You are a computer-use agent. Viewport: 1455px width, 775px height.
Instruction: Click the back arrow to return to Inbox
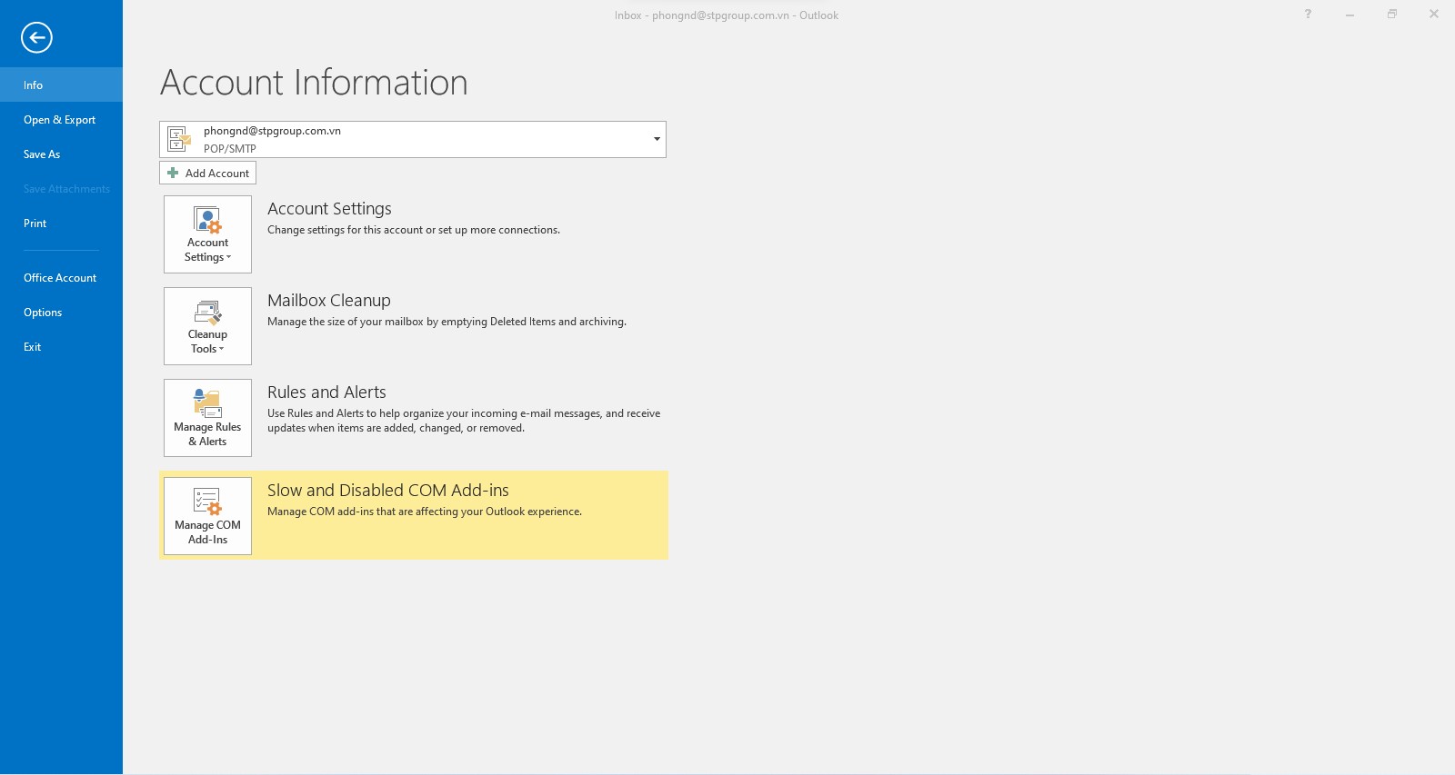[36, 37]
